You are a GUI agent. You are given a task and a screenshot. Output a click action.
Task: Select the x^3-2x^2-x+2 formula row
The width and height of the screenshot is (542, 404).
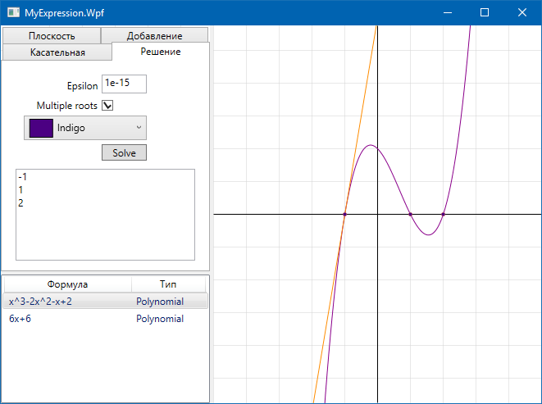(x=106, y=302)
